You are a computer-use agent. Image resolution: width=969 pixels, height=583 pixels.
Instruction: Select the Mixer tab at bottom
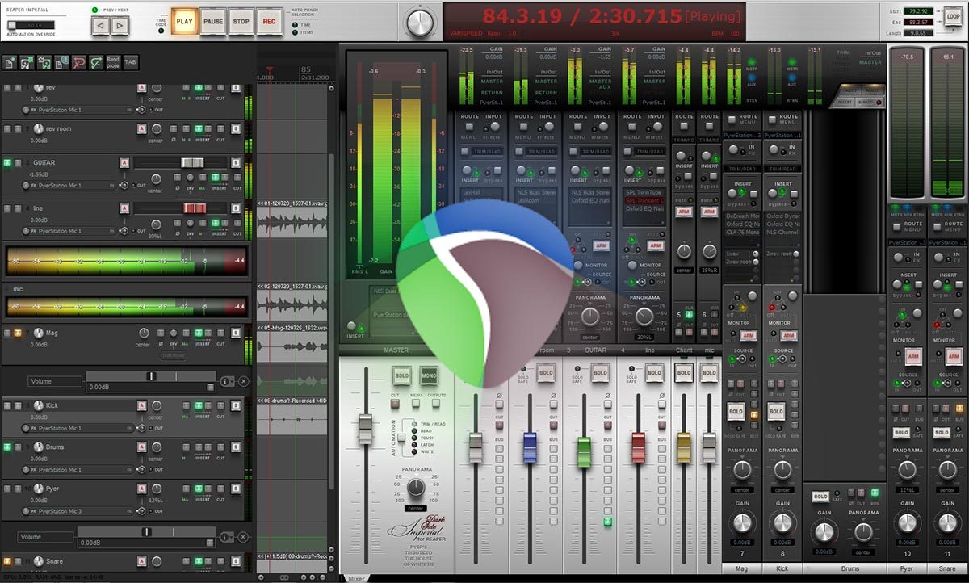(356, 578)
